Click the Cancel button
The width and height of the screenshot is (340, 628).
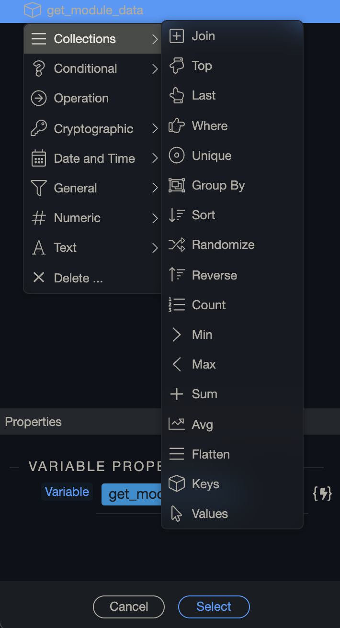[128, 606]
